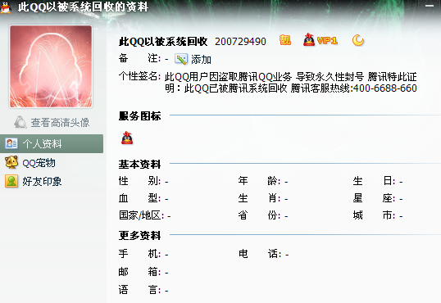
Task: Click the 个人资料 card icon in sidebar
Action: pos(11,143)
